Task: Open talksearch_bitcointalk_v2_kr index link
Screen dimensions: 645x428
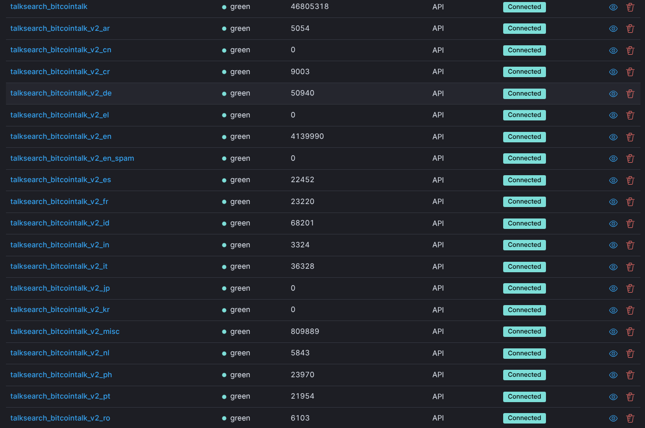Action: pyautogui.click(x=60, y=310)
